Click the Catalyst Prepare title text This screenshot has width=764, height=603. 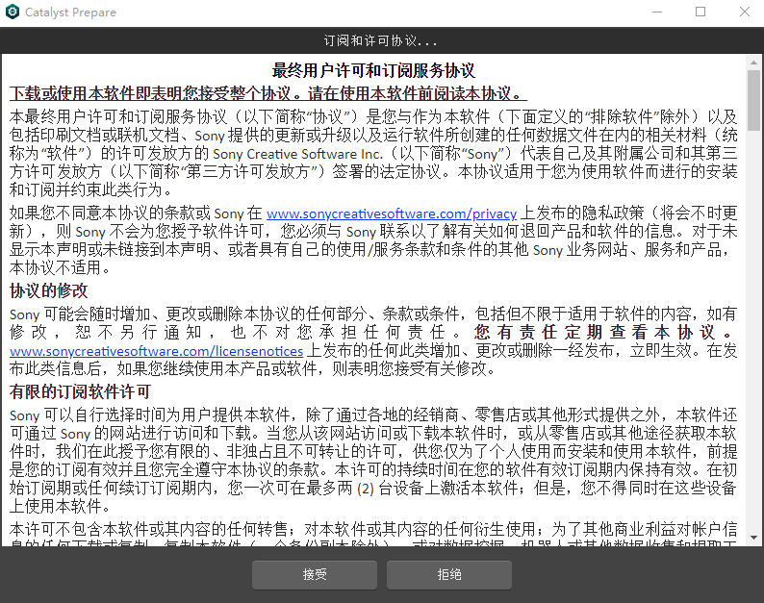70,13
